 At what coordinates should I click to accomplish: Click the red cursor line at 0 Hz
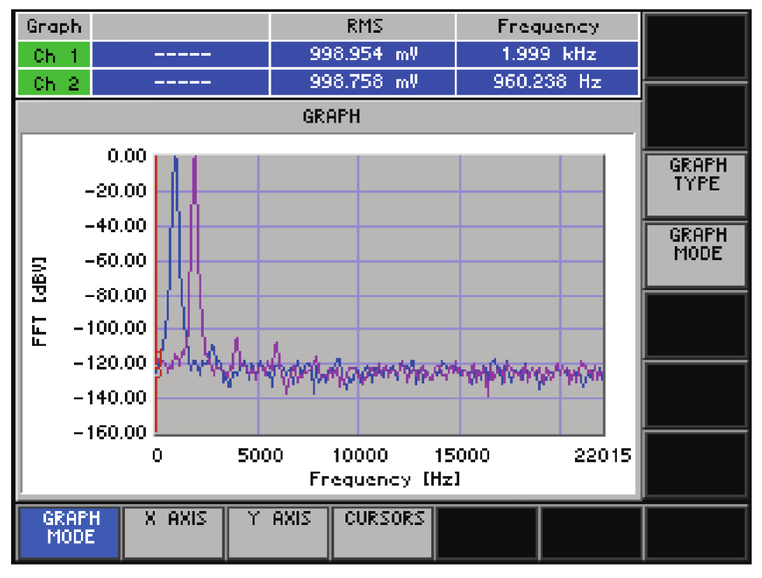pyautogui.click(x=156, y=279)
